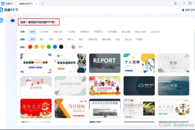Pick the blue color swatch
Image resolution: width=195 pixels, height=130 pixels.
pos(55,47)
